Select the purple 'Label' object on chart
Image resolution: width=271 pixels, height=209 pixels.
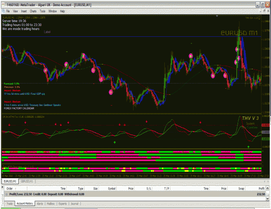pos(47,32)
